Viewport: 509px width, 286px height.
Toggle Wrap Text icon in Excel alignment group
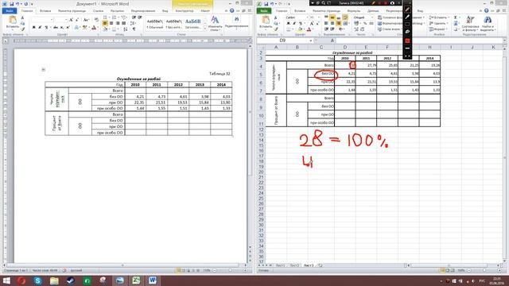click(345, 17)
